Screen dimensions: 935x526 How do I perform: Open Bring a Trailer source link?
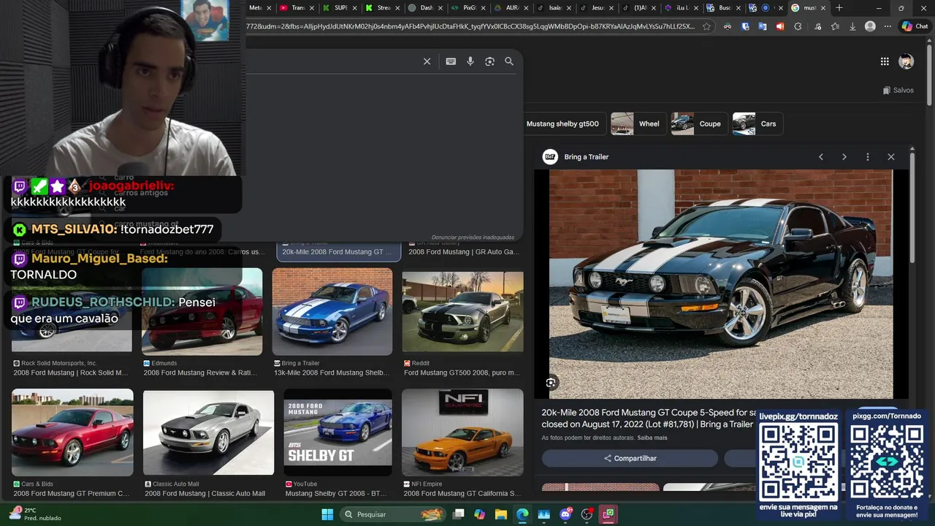point(576,157)
